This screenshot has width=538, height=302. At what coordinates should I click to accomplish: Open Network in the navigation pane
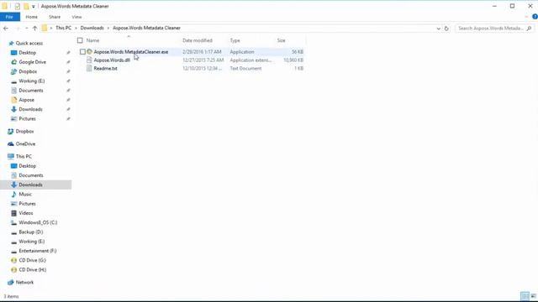point(24,282)
